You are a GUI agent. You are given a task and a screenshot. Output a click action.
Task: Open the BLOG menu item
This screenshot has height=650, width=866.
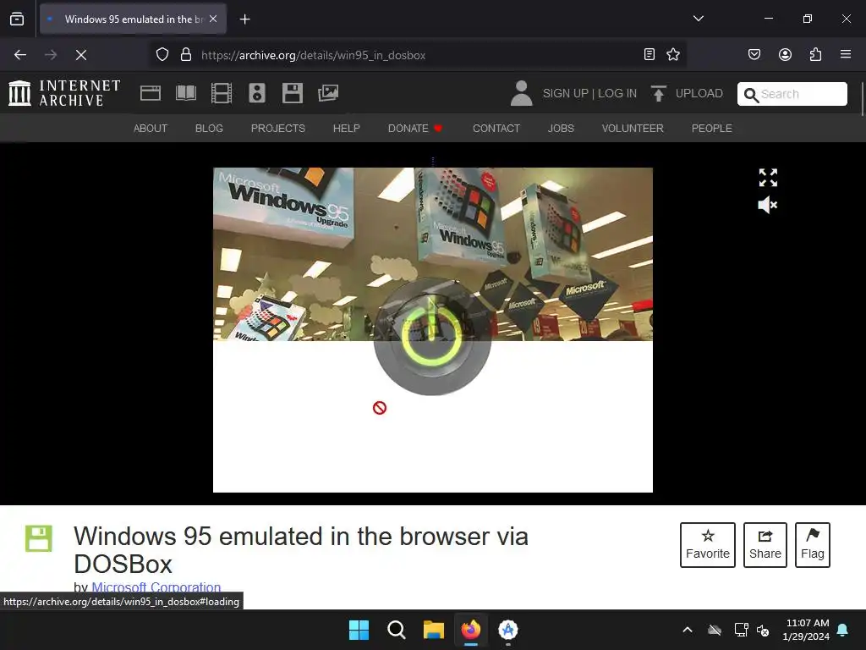pyautogui.click(x=210, y=129)
